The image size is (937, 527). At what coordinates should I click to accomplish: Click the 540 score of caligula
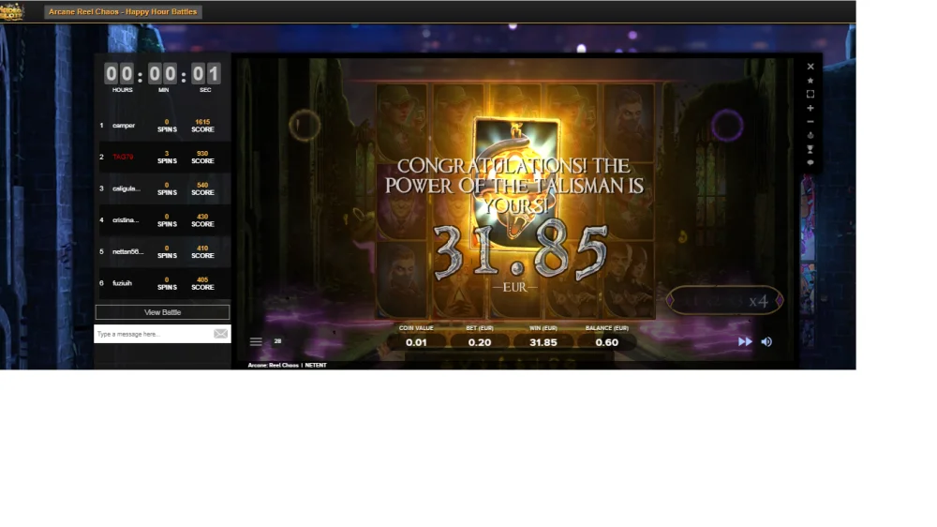tap(202, 186)
